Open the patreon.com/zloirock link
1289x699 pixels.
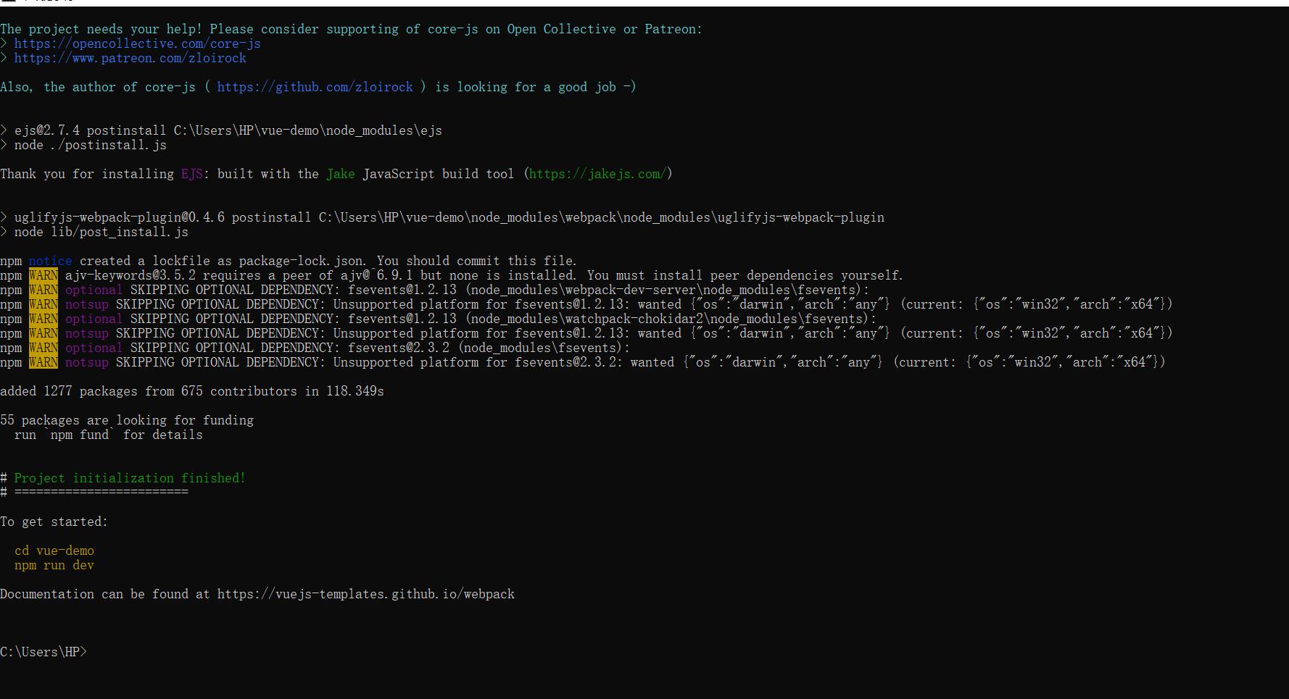[x=130, y=58]
